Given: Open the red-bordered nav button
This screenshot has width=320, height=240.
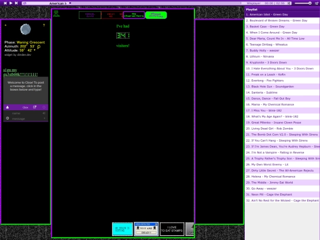Looking at the screenshot, I should click(x=112, y=15).
